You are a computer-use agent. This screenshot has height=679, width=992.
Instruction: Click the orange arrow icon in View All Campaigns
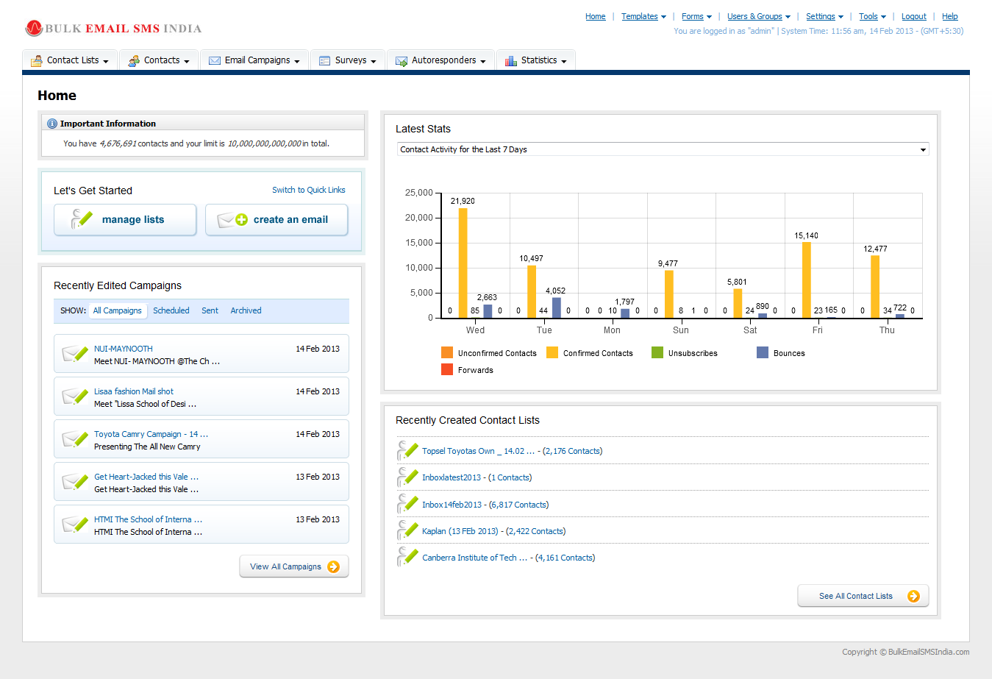(x=333, y=566)
